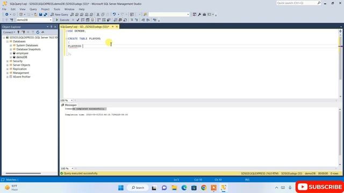Viewport: 344px width, 193px height.
Task: Click the Results to Grid toolbar icon
Action: [120, 20]
